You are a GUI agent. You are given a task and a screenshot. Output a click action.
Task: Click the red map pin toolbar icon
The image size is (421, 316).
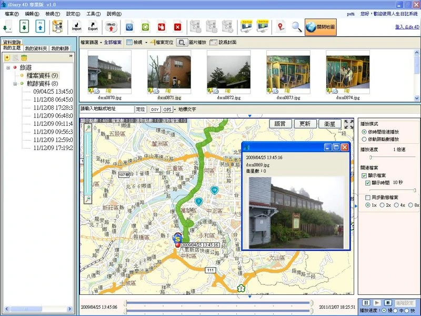tap(282, 26)
